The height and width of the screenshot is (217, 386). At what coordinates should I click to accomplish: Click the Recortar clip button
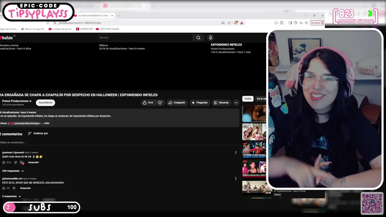(x=221, y=103)
